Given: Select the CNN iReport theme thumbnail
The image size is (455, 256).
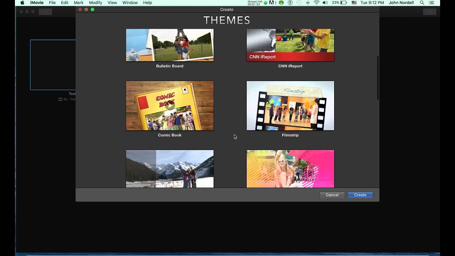Looking at the screenshot, I should (290, 45).
